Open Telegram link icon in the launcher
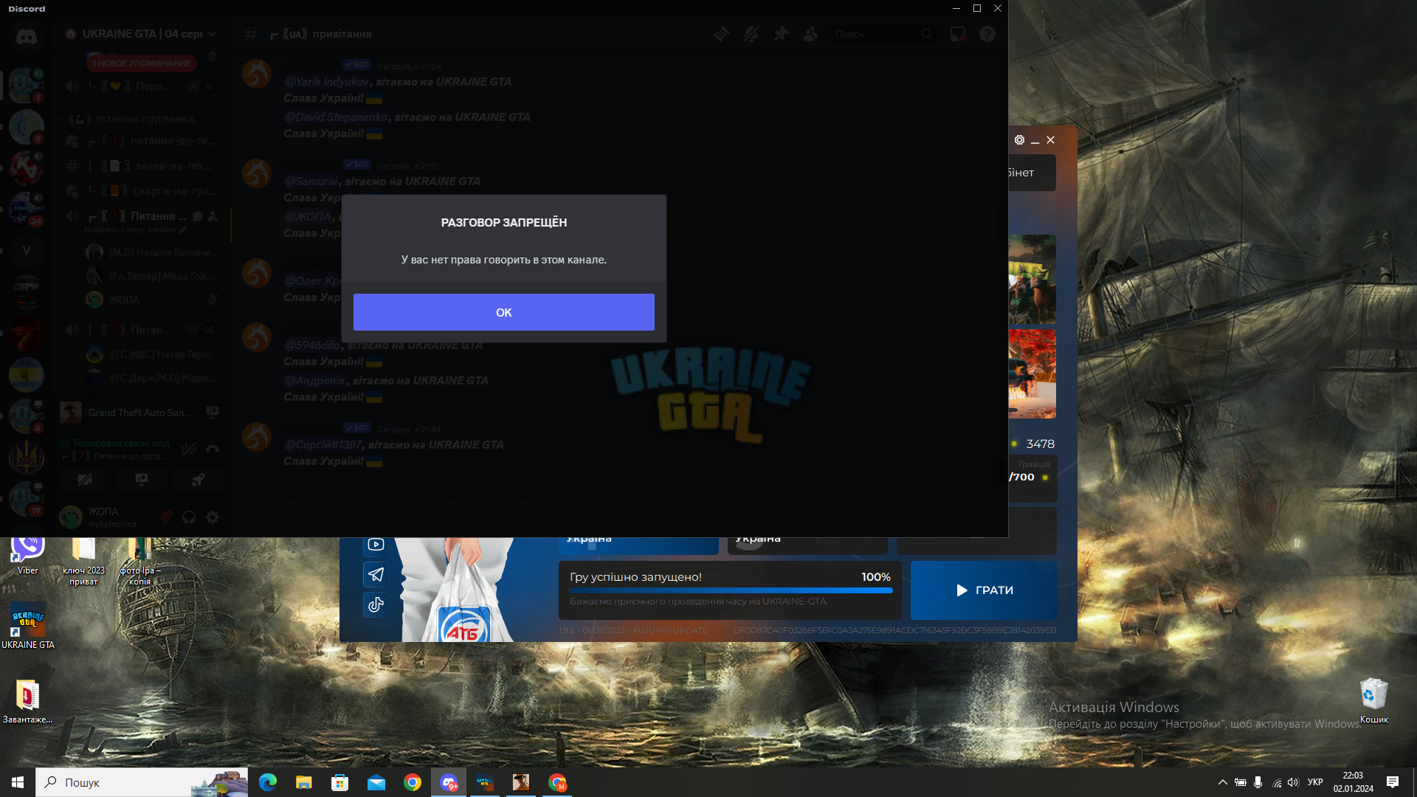The width and height of the screenshot is (1417, 797). 376,574
